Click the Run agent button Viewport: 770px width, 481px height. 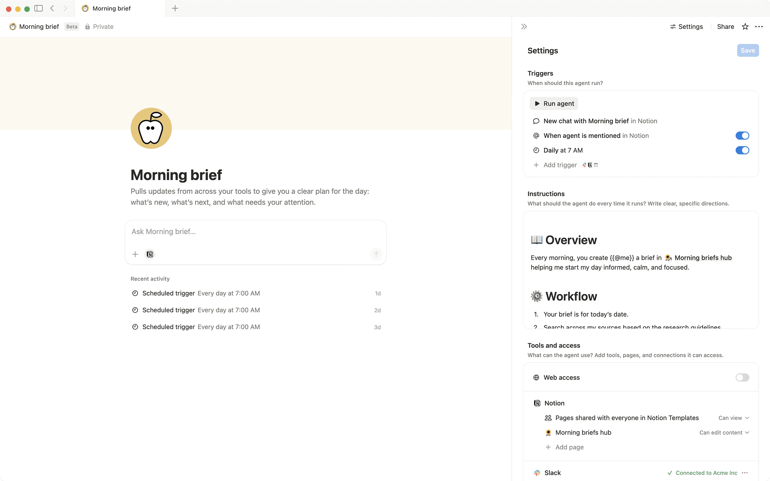pyautogui.click(x=554, y=103)
